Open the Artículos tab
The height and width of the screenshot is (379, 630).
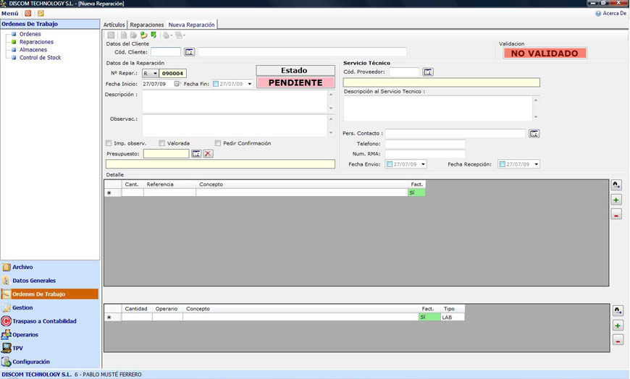tap(114, 25)
